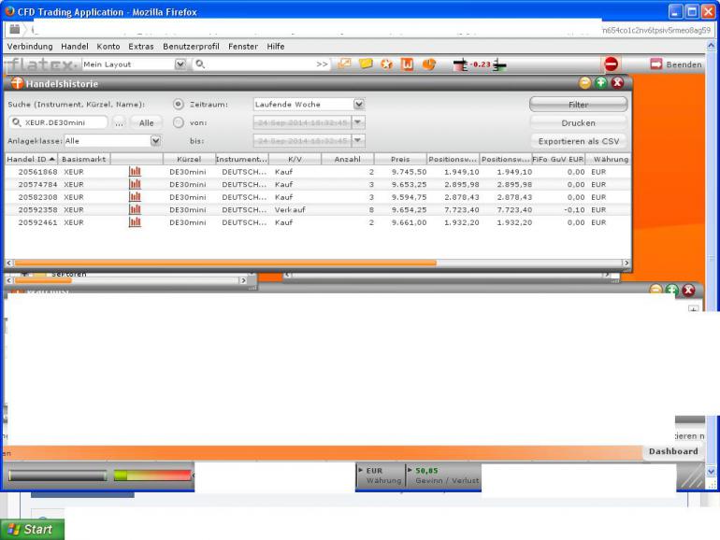Click the dark grey gauge bar
The image size is (720, 540).
click(58, 476)
